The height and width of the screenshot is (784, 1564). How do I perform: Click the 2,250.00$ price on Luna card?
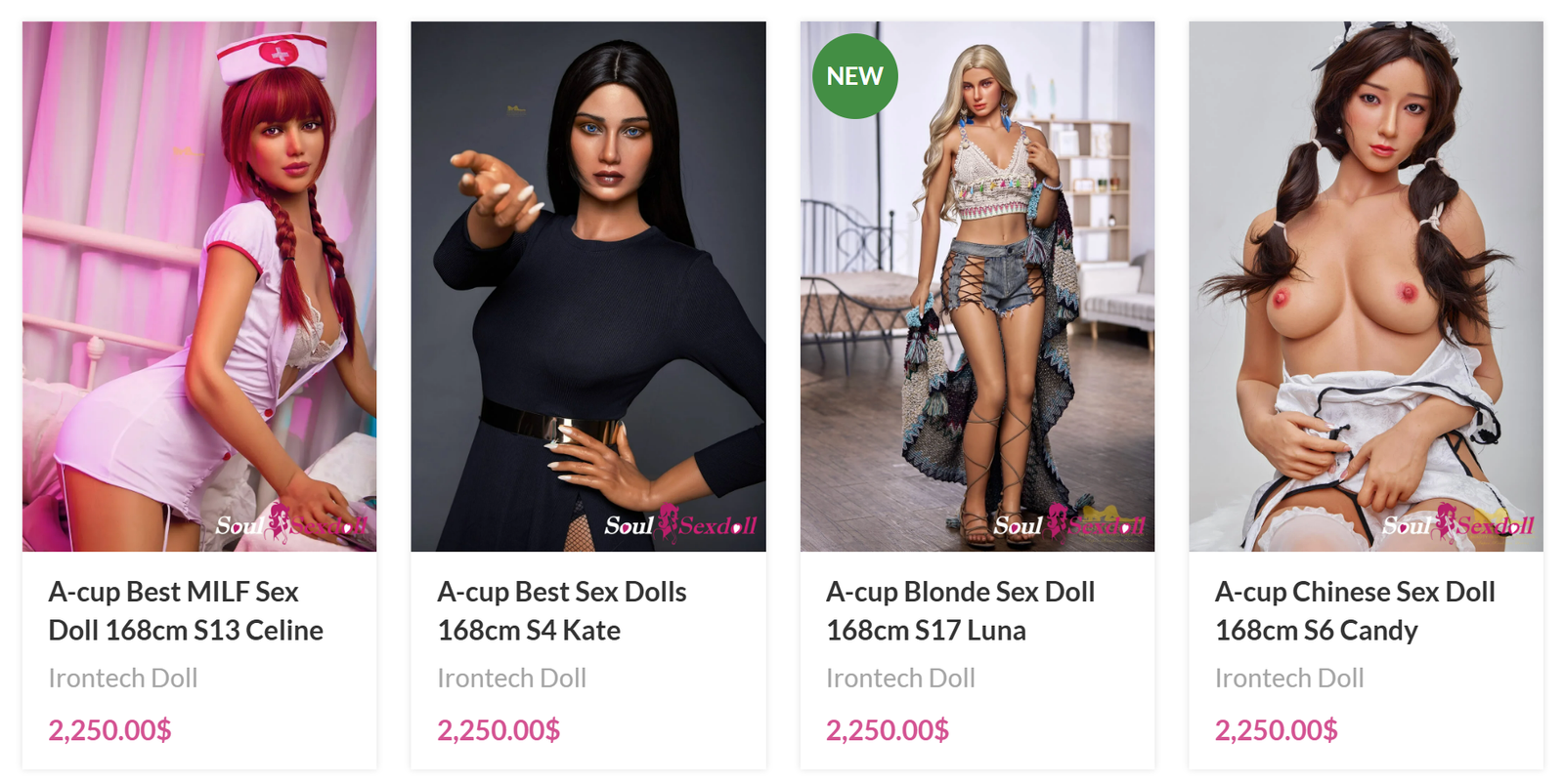point(888,729)
